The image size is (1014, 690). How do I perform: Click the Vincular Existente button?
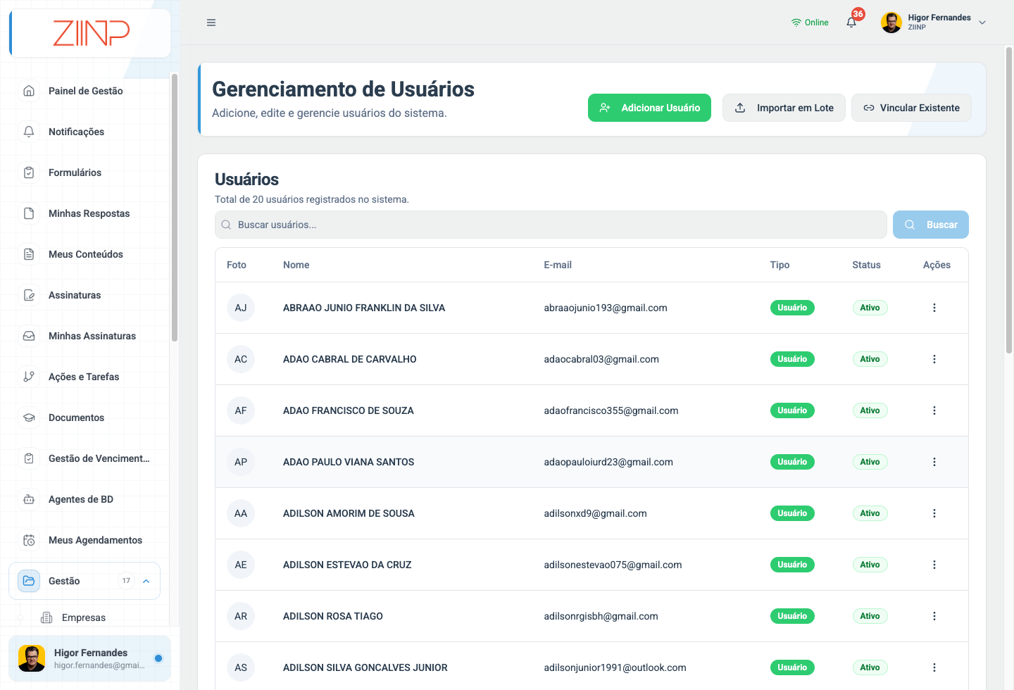pyautogui.click(x=911, y=108)
